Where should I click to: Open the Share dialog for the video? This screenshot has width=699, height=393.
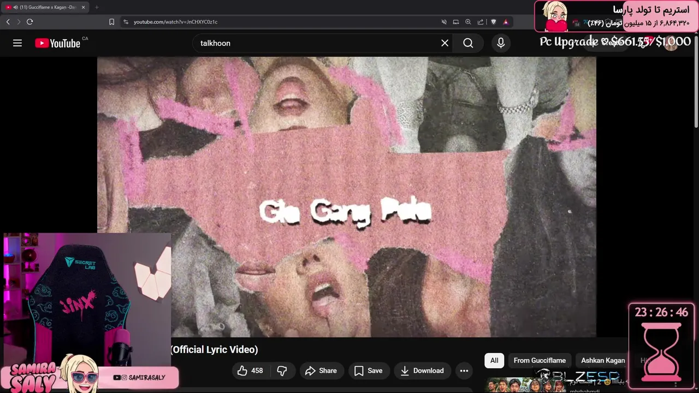point(321,371)
